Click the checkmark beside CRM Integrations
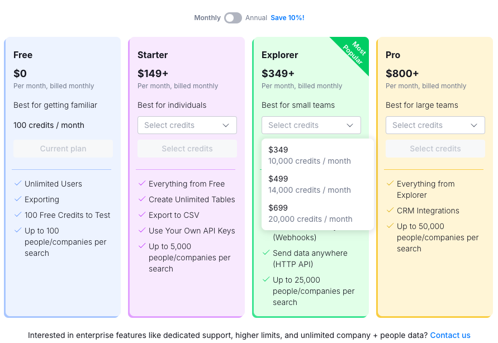Screen dimensions: 498x343 [390, 211]
